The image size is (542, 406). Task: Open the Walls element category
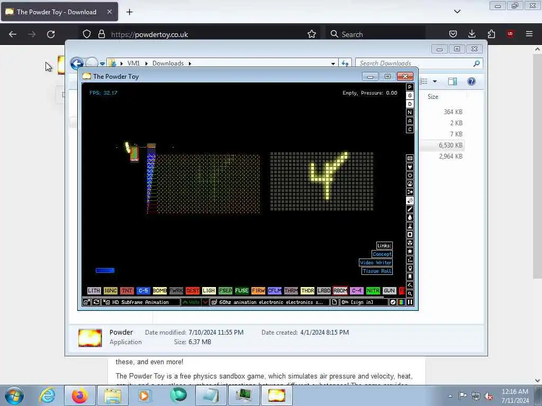[x=410, y=158]
